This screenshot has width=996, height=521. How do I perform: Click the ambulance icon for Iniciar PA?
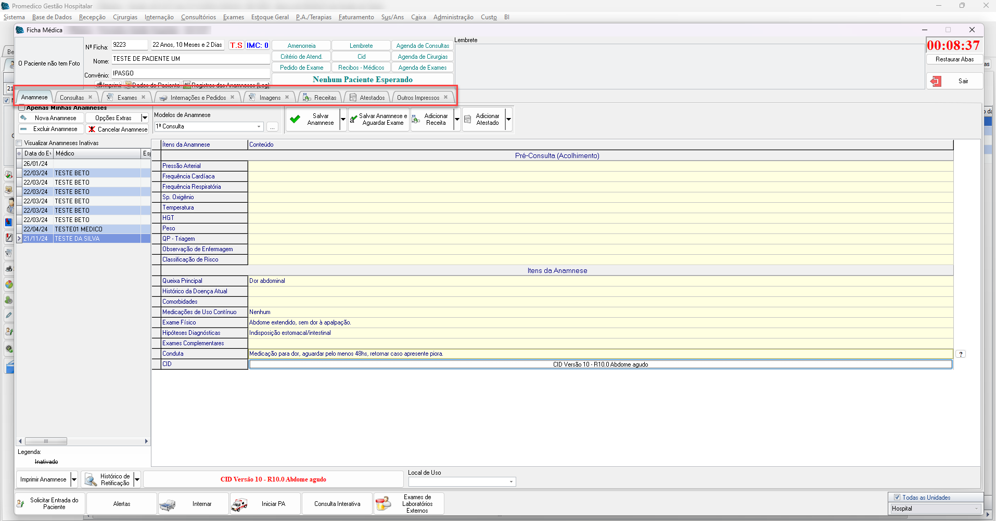click(x=239, y=504)
